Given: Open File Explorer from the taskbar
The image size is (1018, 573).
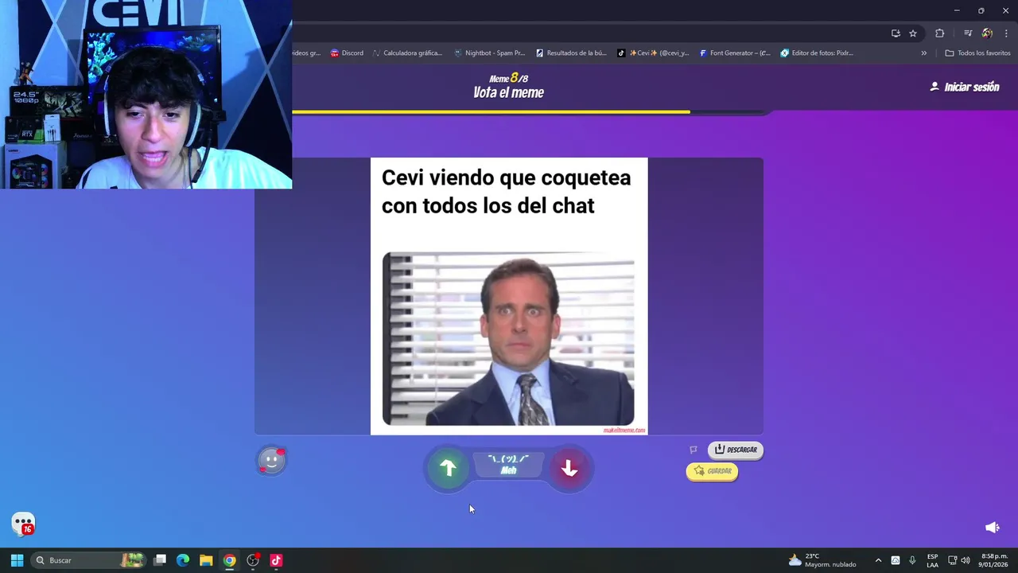Looking at the screenshot, I should 206,560.
